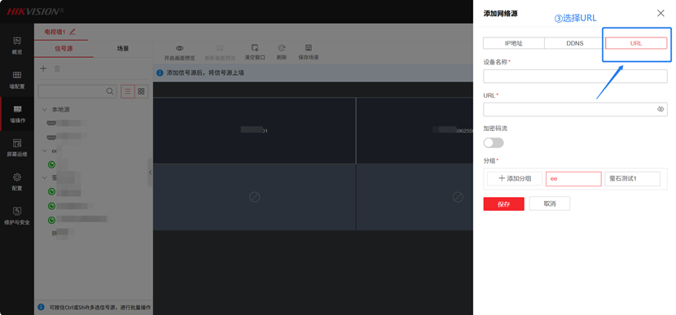Open the 配置 gear settings section
This screenshot has width=676, height=315.
pos(17,182)
